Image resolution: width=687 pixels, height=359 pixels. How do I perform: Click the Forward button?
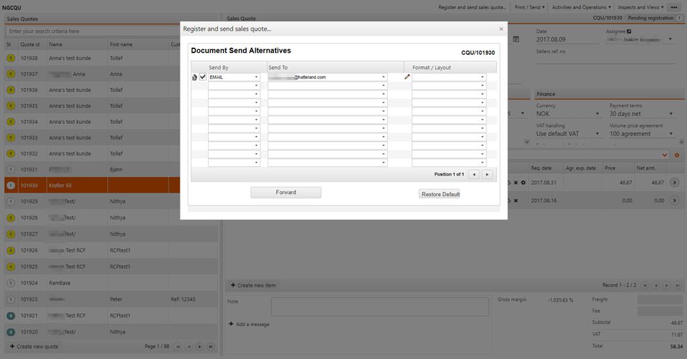(286, 192)
